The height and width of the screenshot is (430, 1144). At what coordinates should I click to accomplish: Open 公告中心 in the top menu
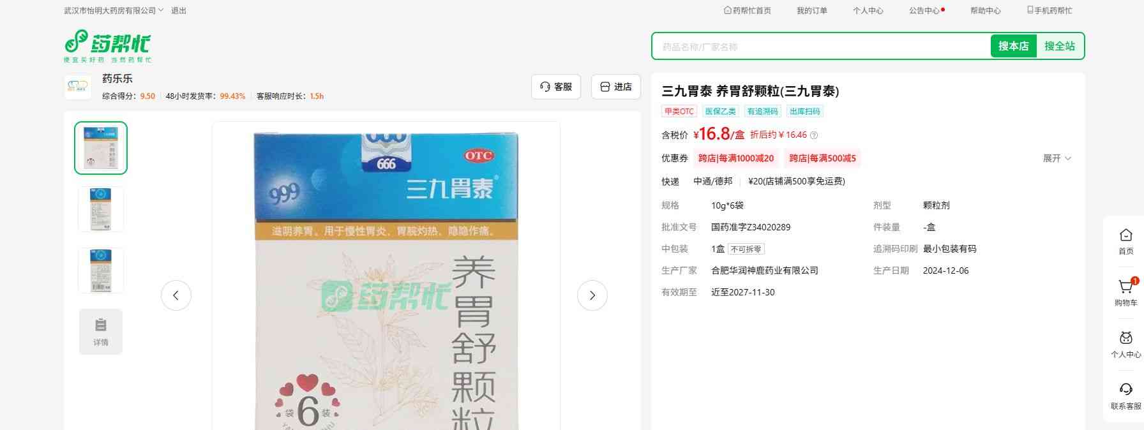[x=924, y=11]
